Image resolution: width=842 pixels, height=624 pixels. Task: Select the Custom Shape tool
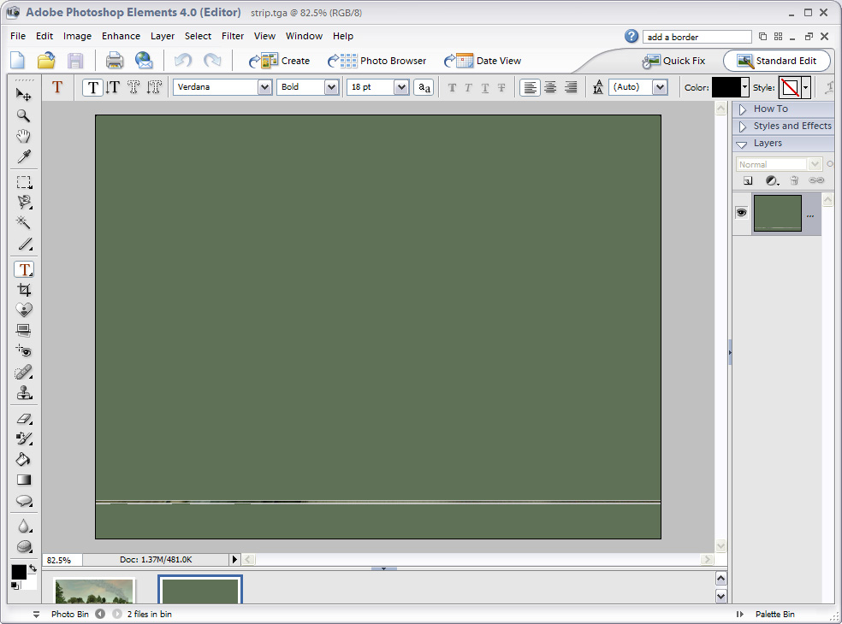pyautogui.click(x=24, y=501)
